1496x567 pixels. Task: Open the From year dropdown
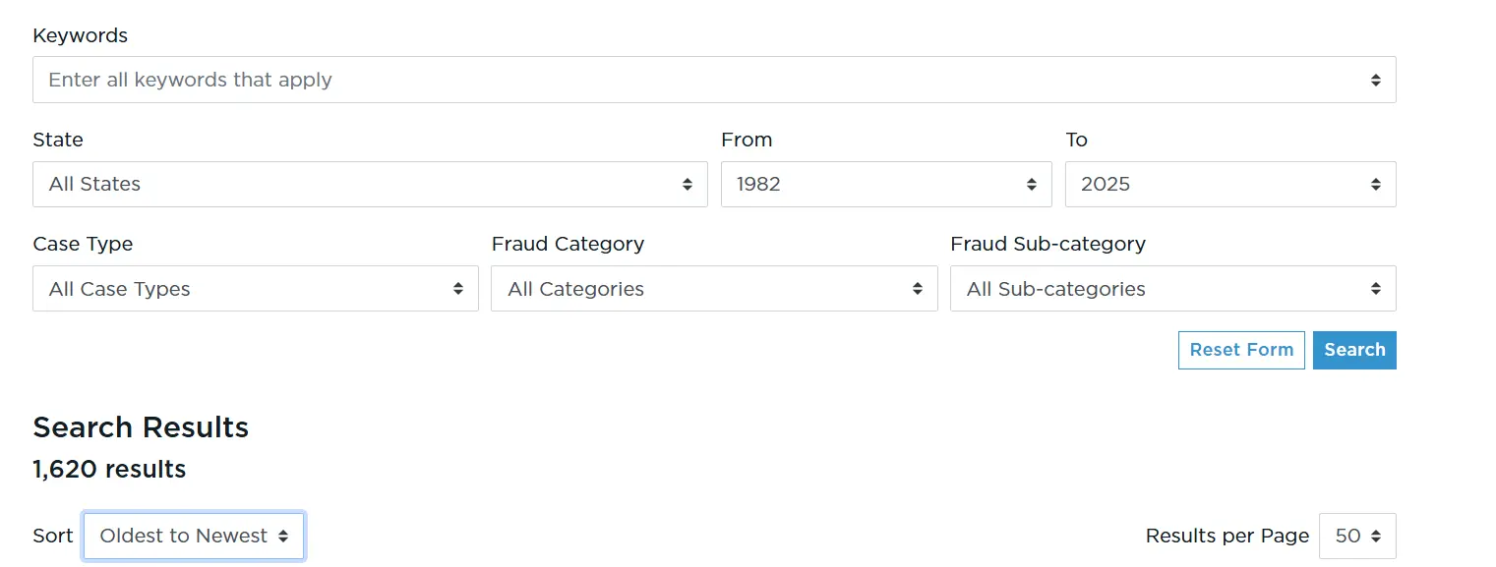pos(875,185)
